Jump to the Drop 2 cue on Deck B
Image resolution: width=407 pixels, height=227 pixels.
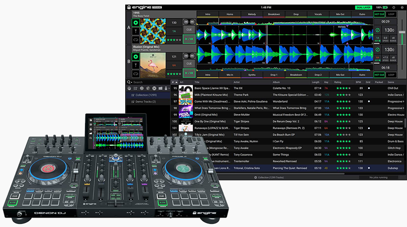(318, 75)
